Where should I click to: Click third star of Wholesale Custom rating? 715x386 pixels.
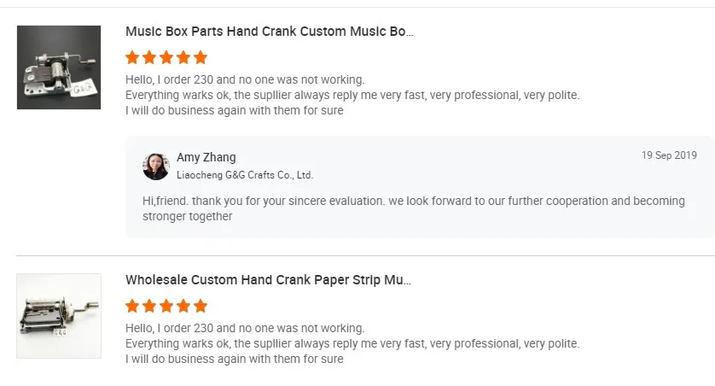166,306
